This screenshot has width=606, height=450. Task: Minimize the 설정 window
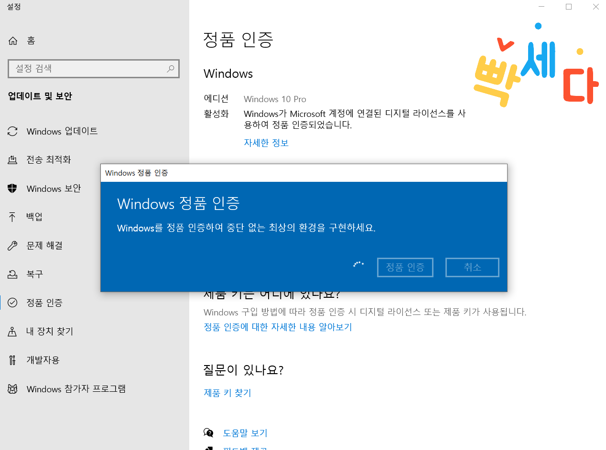tap(541, 7)
